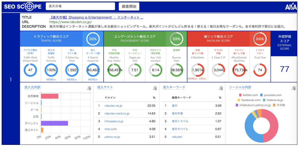Image resolution: width=299 pixels, height=146 pixels.
Task: Click the Pages per Visit 7.51 gauge
Action: (135, 70)
